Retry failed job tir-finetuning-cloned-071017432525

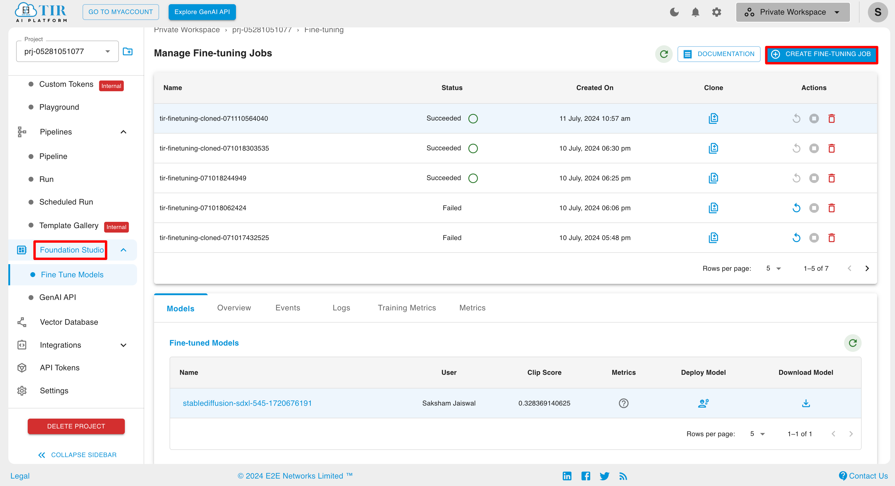[796, 238]
